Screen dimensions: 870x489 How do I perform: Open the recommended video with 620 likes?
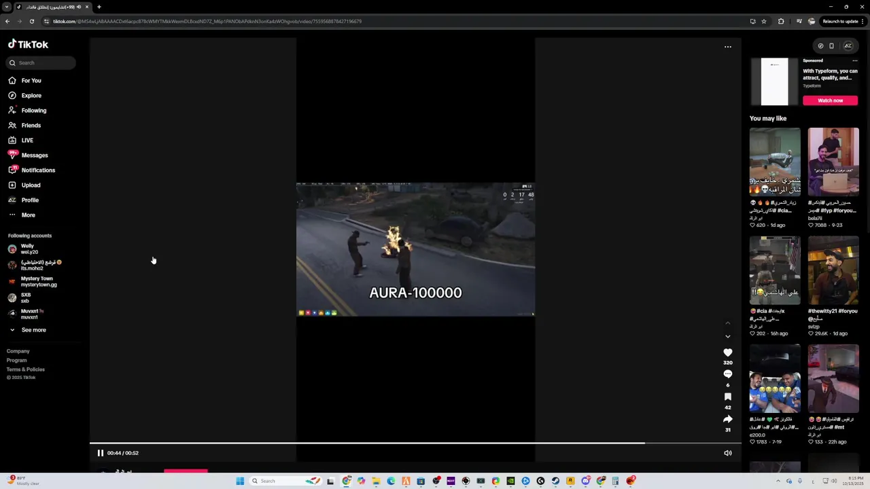click(x=775, y=162)
